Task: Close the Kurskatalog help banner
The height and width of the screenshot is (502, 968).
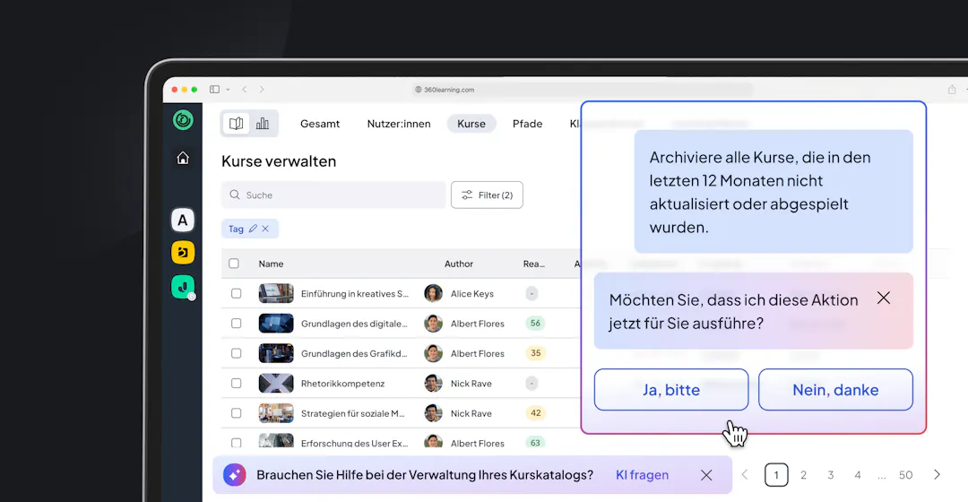Action: tap(706, 475)
